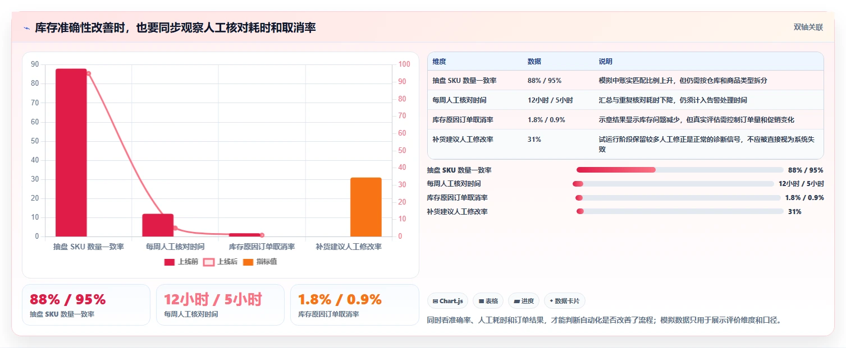Click the orange bar for 补货建议人工修改率
The width and height of the screenshot is (846, 348).
pos(366,207)
